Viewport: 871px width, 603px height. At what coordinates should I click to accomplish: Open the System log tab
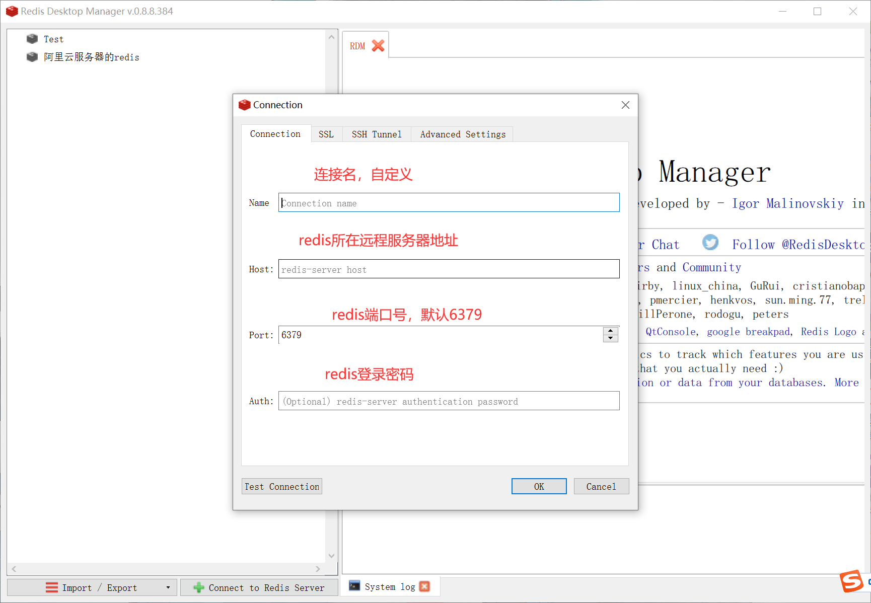[390, 587]
